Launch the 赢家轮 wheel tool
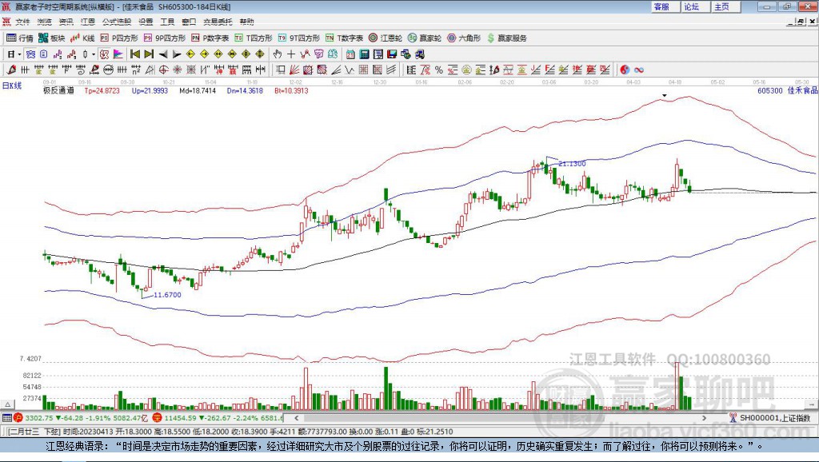The height and width of the screenshot is (462, 819). [425, 38]
